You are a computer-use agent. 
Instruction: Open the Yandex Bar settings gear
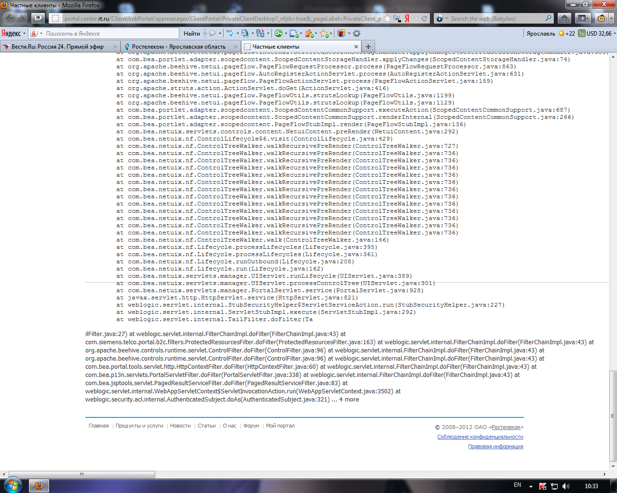pyautogui.click(x=357, y=33)
